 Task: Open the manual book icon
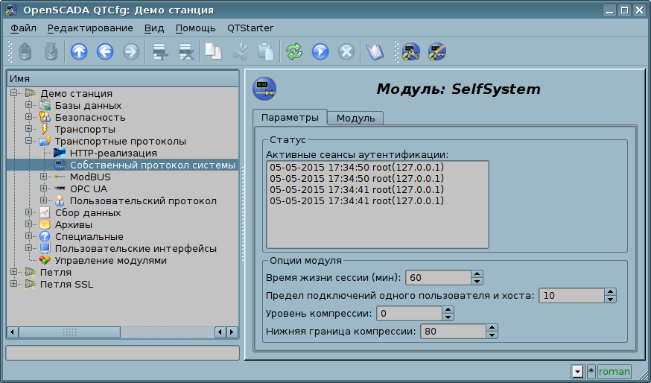tap(375, 52)
